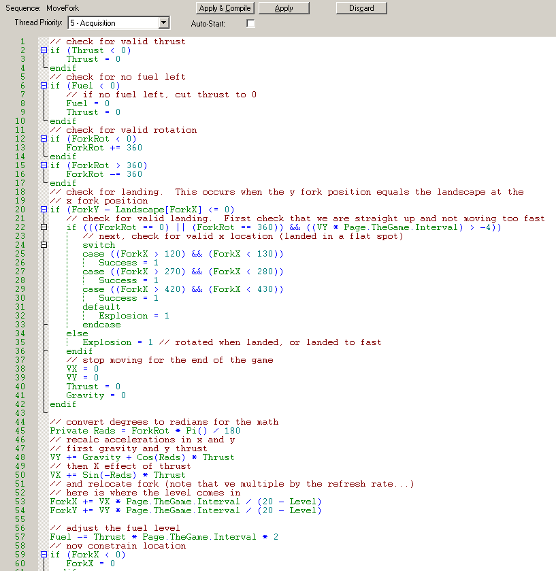Screen dimensions: 556x571
Task: Click the 'default' keyword in switch
Action: (101, 307)
